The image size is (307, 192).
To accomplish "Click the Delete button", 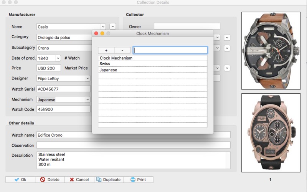I will pos(50,180).
